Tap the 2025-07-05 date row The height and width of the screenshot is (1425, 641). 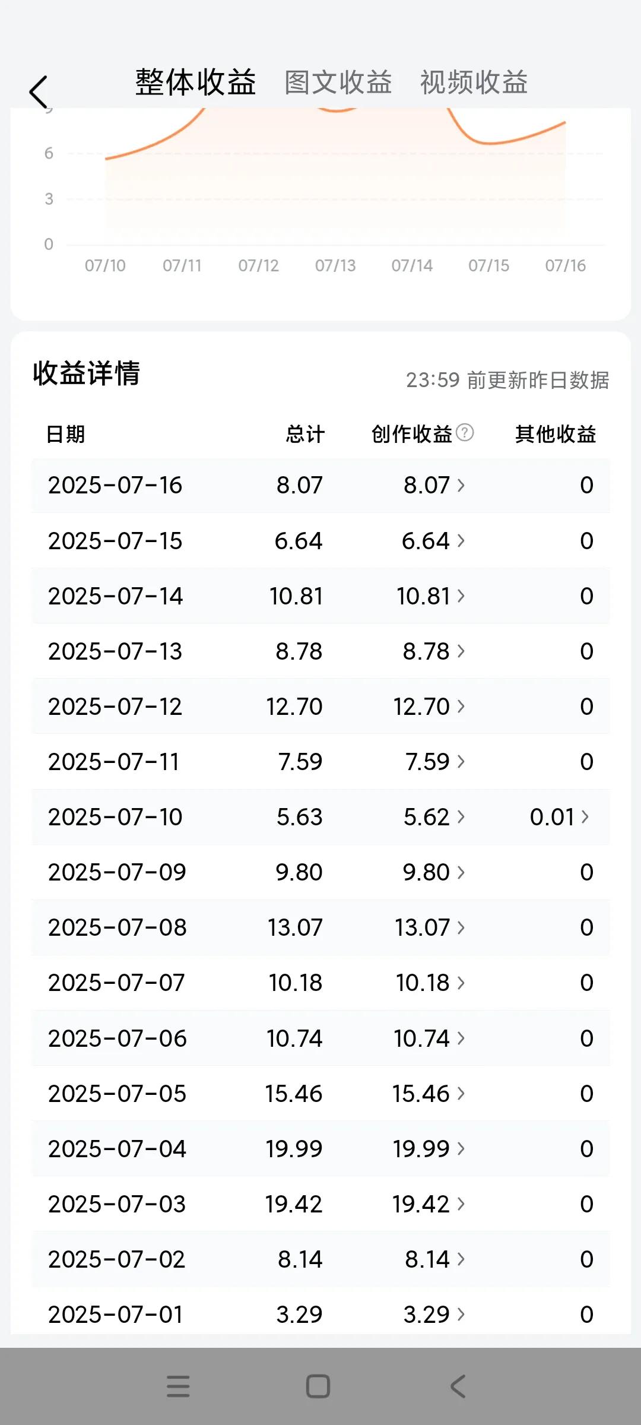[x=320, y=1094]
